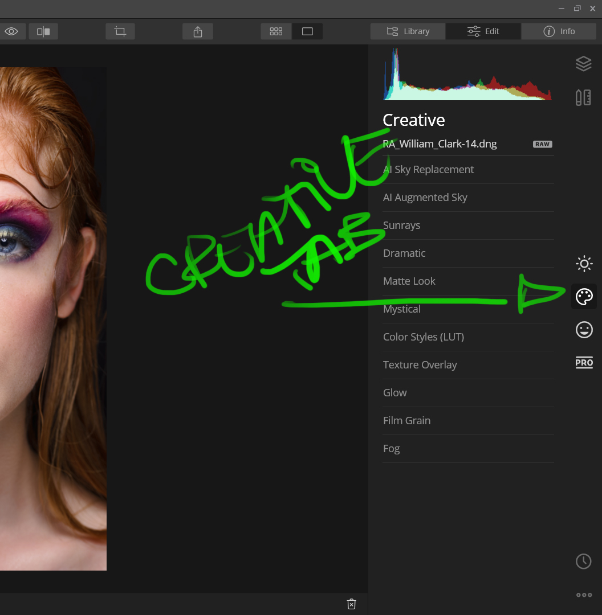Restore down the application window
602x615 pixels.
click(577, 8)
